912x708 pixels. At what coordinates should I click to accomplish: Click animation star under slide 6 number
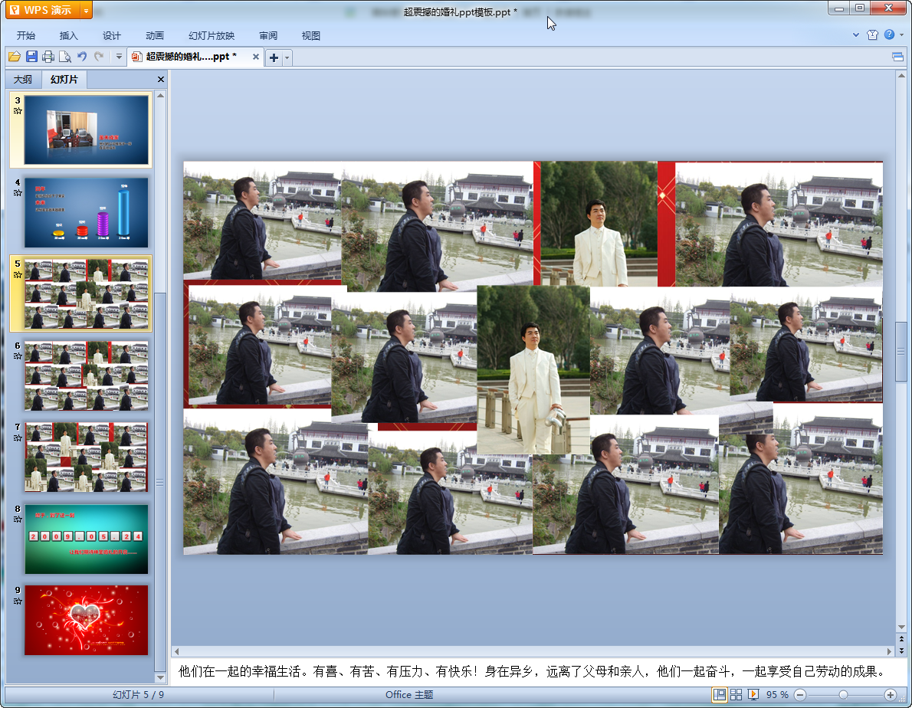pyautogui.click(x=18, y=356)
